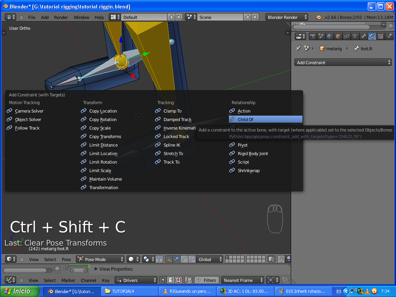Choose the Inverse Kinematics constraint
396x297 pixels.
176,128
